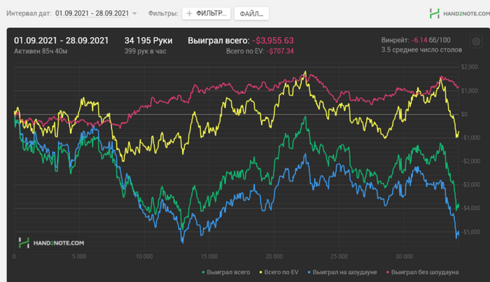Click the 5 000 x-axis label
Viewport: 490px width, 282px height.
[x=79, y=256]
